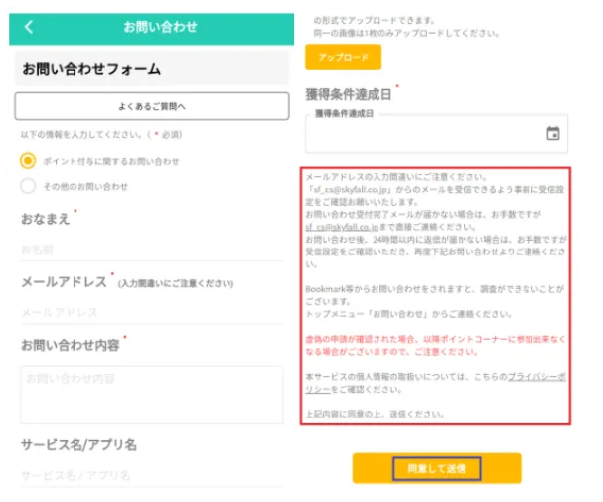Click the お問い合わせ header title
This screenshot has height=502, width=603.
tap(160, 27)
